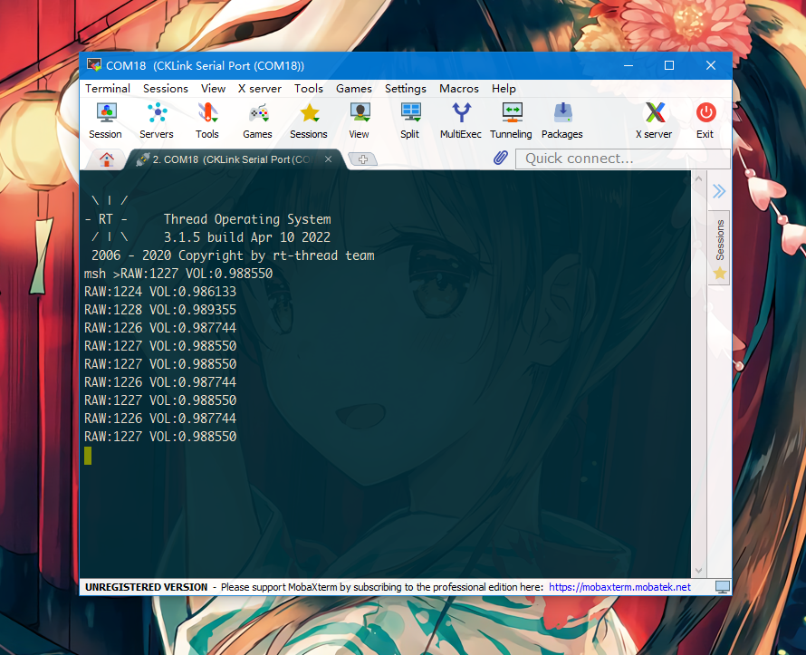This screenshot has height=655, width=806.
Task: Click the View toolbar icon
Action: point(360,121)
